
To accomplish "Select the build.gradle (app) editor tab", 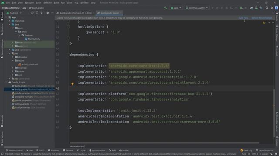I will [109, 13].
